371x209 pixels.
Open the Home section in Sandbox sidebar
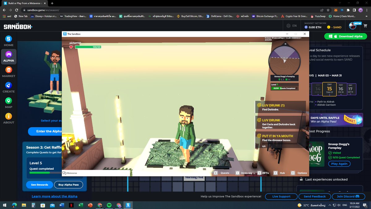8,41
